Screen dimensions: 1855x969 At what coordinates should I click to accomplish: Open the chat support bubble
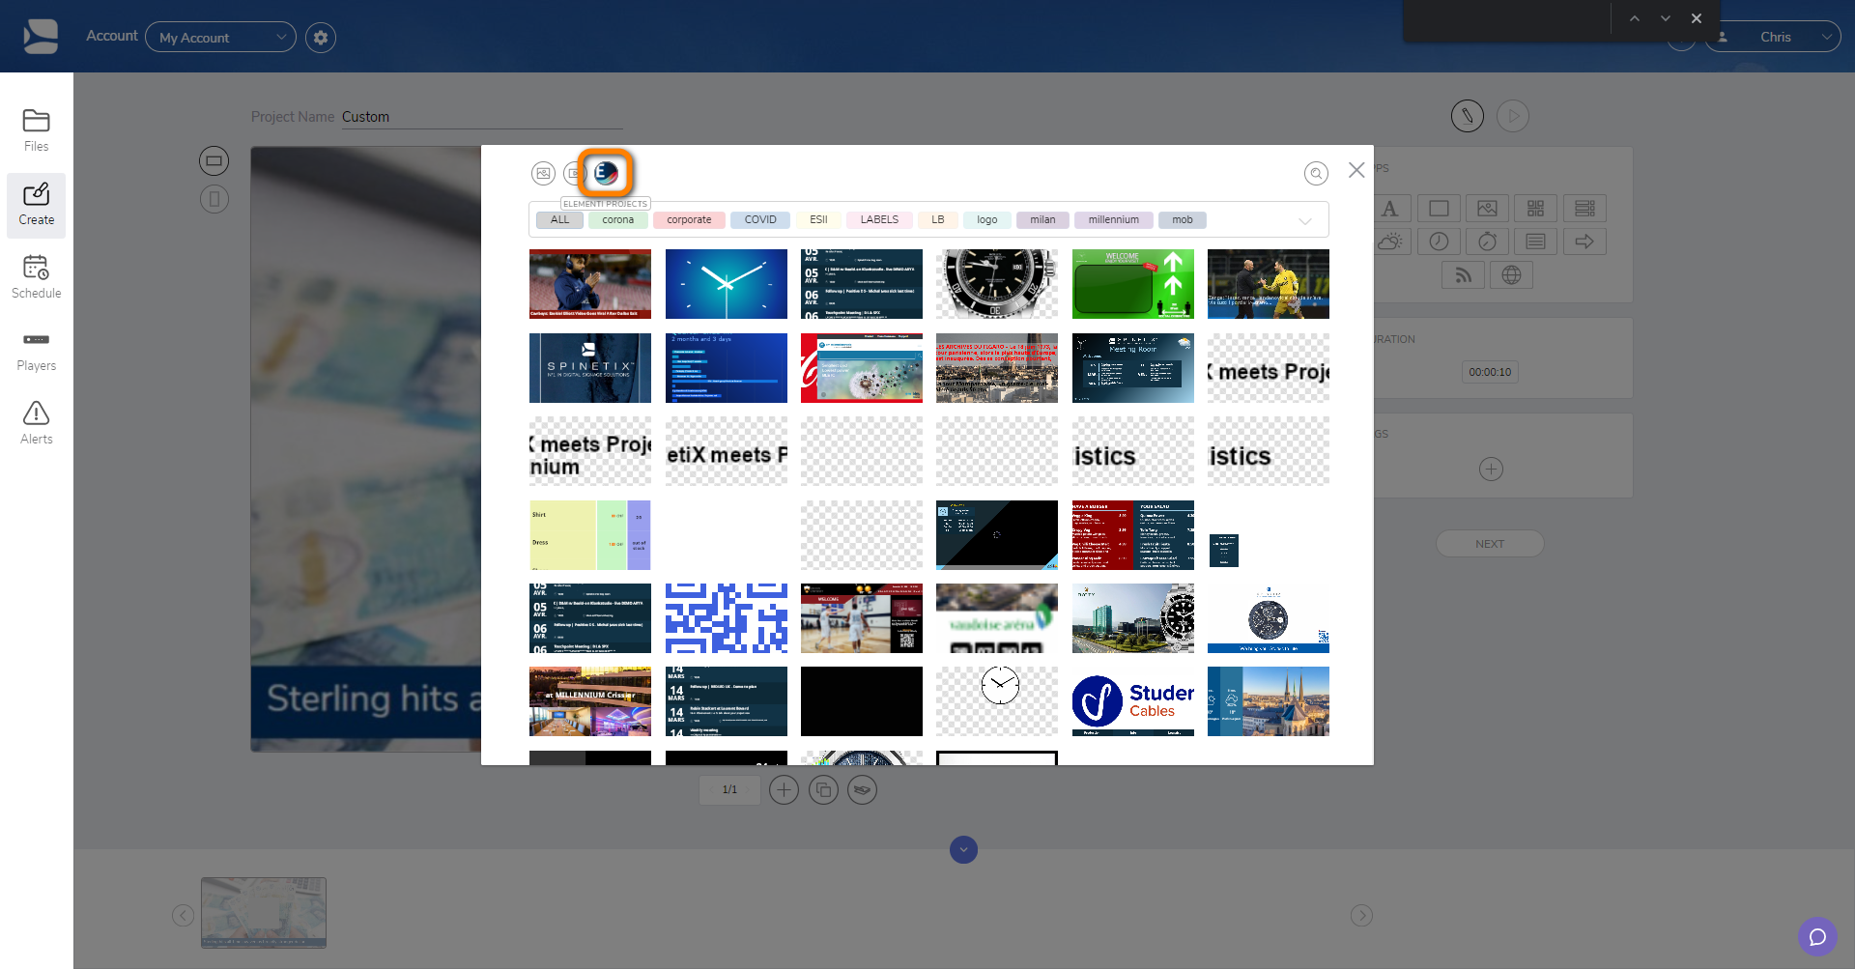(x=1817, y=937)
